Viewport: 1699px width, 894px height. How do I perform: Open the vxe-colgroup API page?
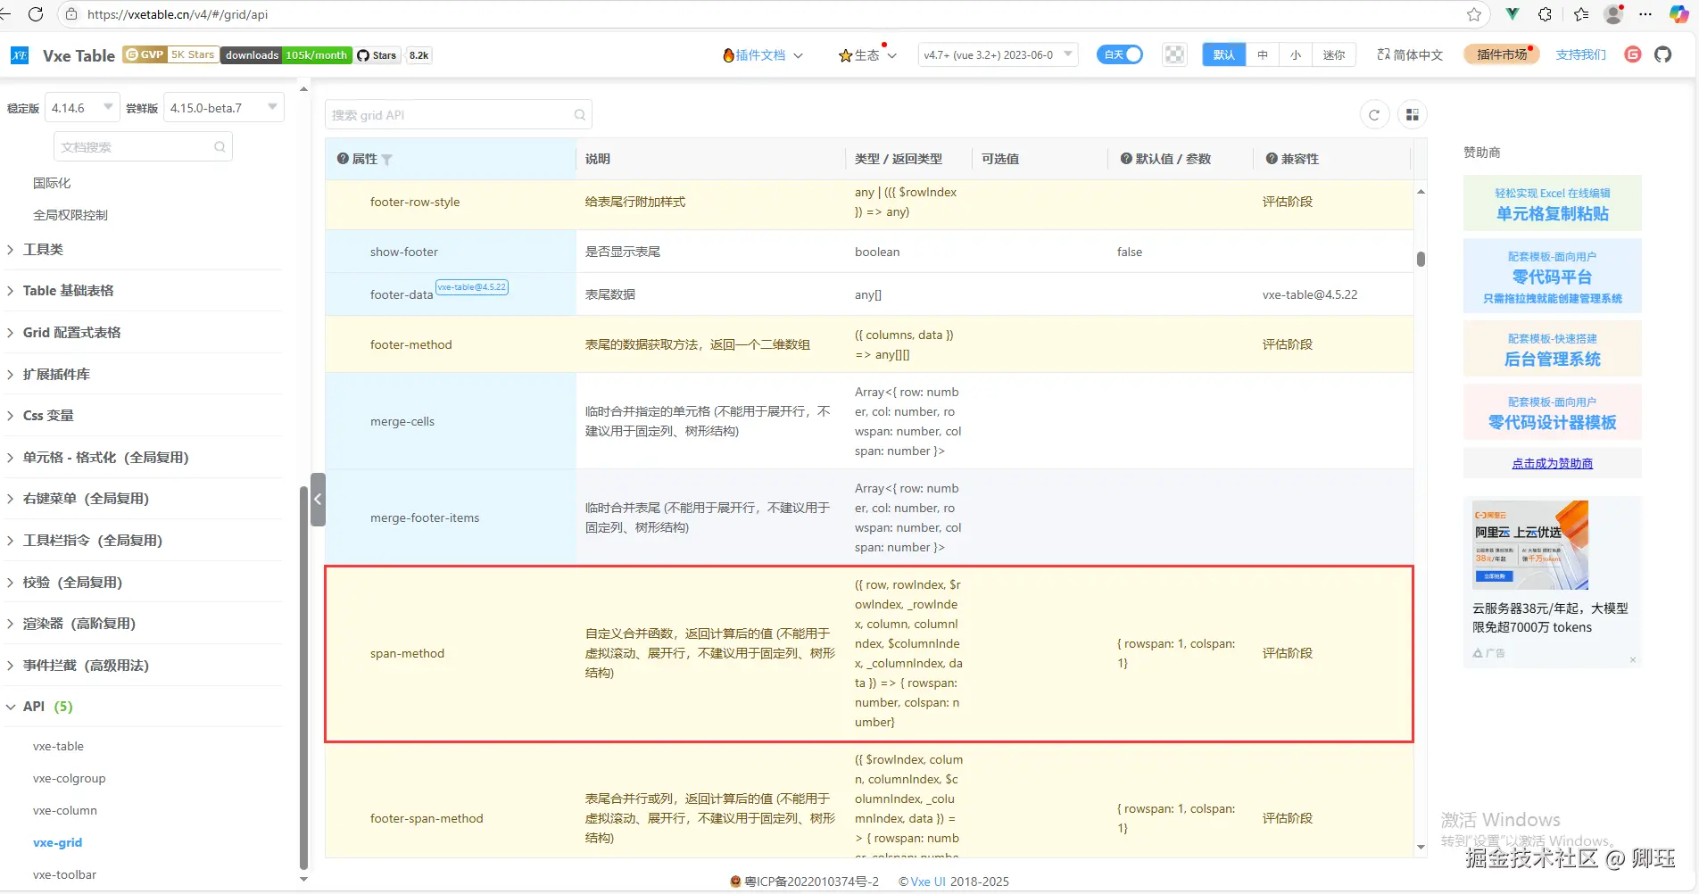coord(69,779)
